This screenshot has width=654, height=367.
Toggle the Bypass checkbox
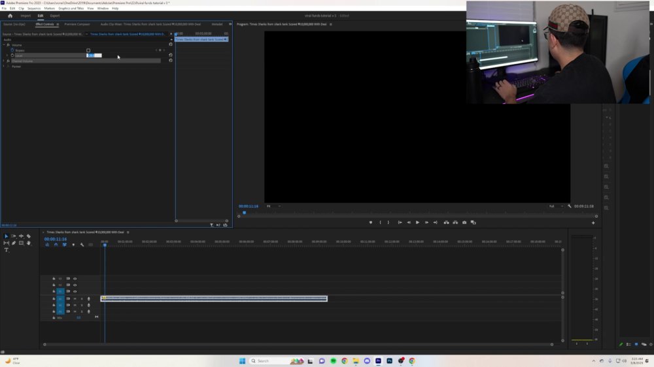pyautogui.click(x=88, y=50)
